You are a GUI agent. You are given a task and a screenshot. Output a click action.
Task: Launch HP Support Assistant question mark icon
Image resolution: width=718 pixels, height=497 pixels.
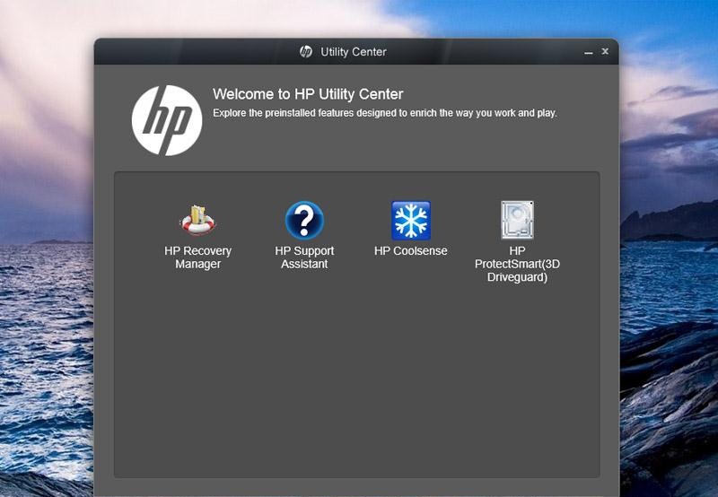(x=304, y=220)
